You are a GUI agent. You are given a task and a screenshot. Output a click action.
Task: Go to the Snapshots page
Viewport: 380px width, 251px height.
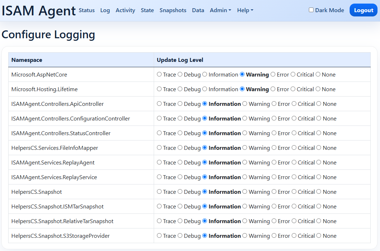click(x=173, y=10)
